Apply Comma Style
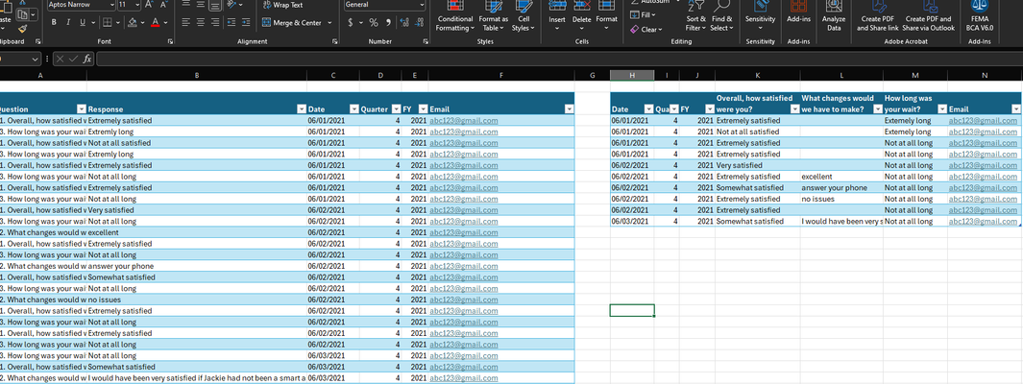 pos(388,22)
